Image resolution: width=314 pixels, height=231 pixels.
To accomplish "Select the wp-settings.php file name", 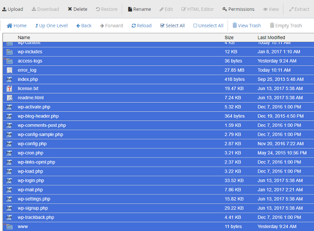I will coord(34,199).
